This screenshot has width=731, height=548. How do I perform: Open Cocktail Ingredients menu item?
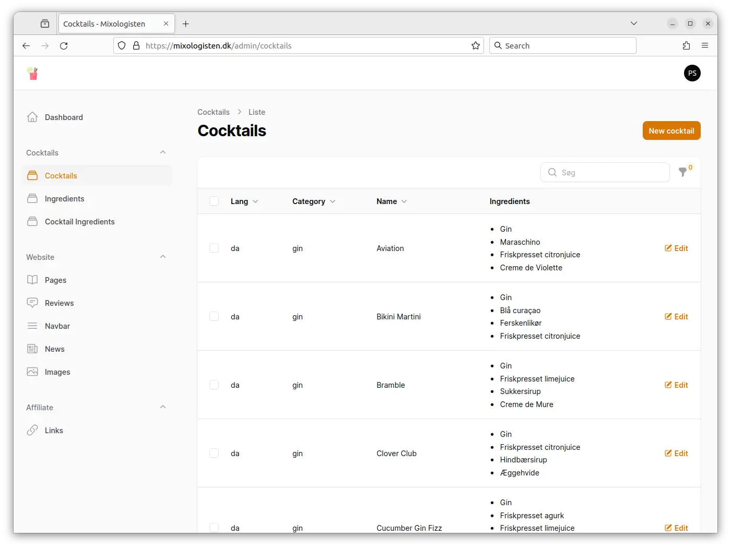[79, 222]
